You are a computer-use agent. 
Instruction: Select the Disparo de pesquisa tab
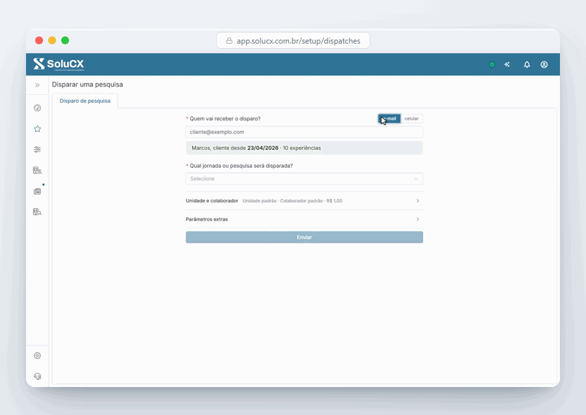(85, 101)
